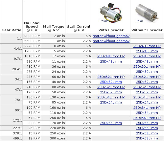Open Without Encoder 25Dx48L mm link, 580 RPM row
The width and height of the screenshot is (164, 141).
[x=147, y=62]
